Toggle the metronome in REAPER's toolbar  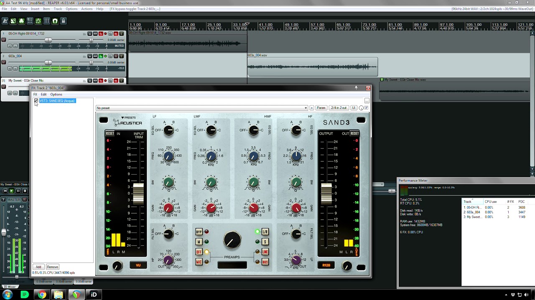click(5, 21)
